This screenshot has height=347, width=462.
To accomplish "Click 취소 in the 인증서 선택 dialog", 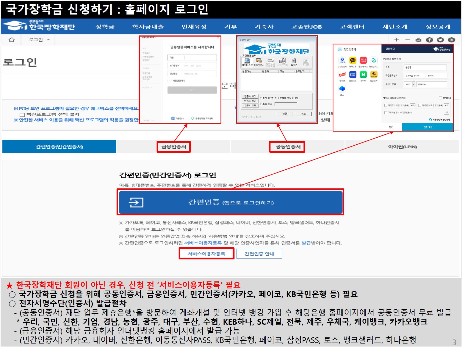I will pyautogui.click(x=304, y=114).
